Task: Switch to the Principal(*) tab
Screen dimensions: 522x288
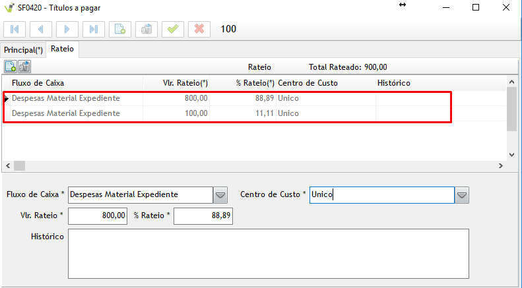Action: click(22, 50)
